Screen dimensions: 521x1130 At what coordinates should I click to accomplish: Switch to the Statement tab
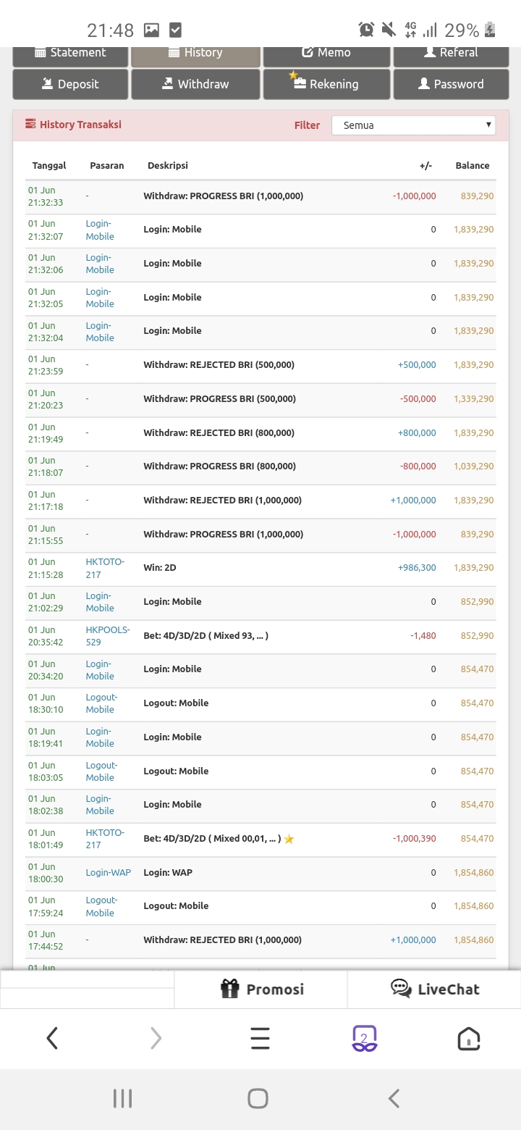click(70, 54)
